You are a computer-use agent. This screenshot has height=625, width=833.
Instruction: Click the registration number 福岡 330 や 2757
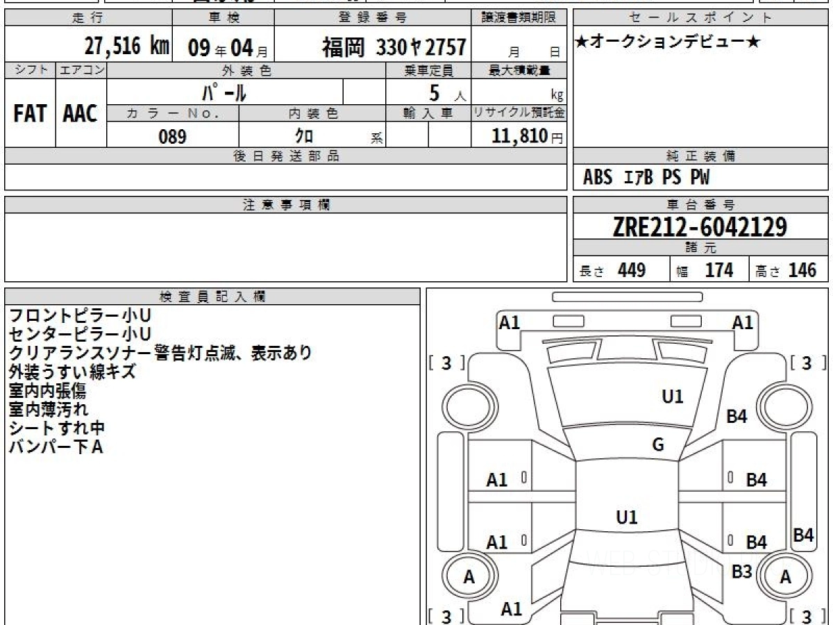coord(393,47)
